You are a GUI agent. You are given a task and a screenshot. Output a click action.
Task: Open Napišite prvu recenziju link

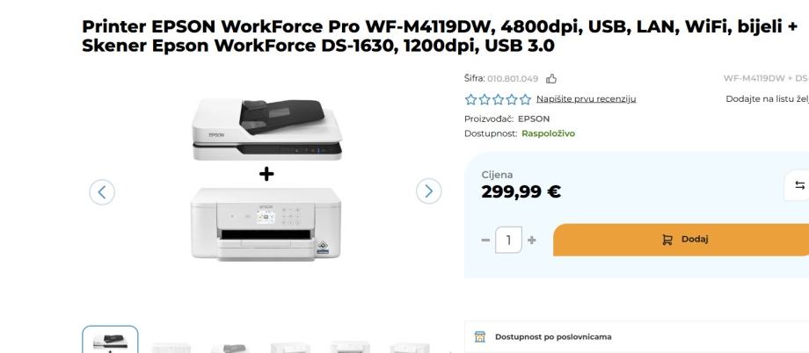pos(587,99)
